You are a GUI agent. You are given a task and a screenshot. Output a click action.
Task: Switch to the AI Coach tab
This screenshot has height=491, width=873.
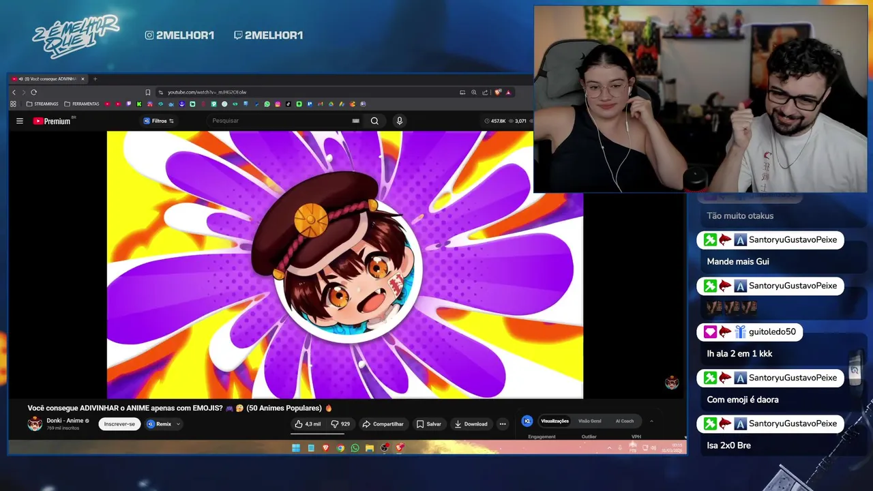coord(625,421)
